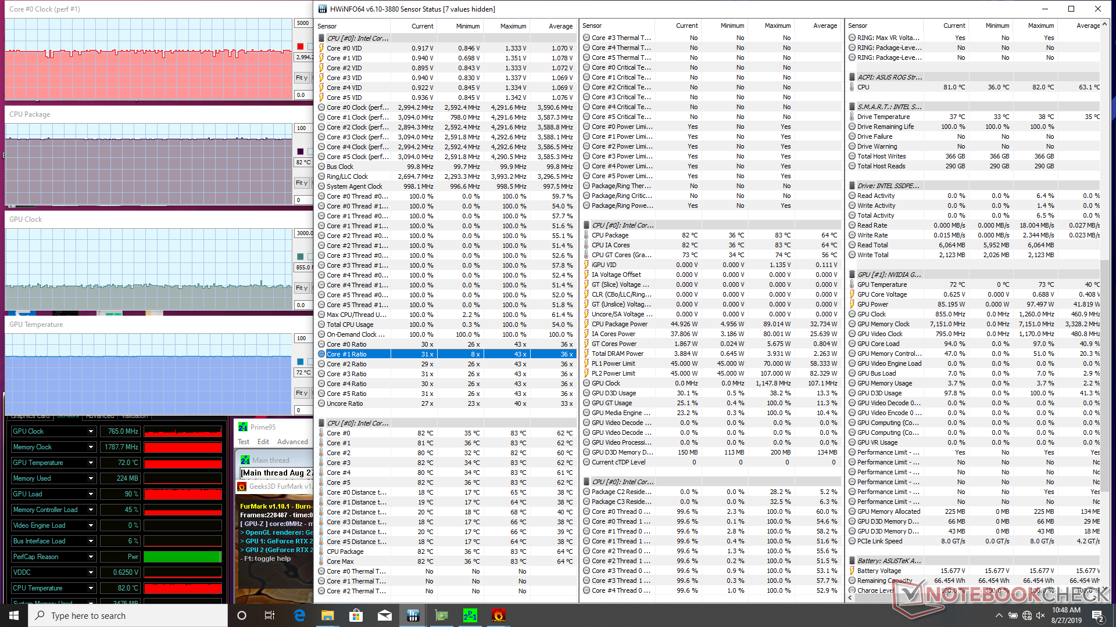Open the PerfCap Reason sensor dropdown

click(x=91, y=557)
